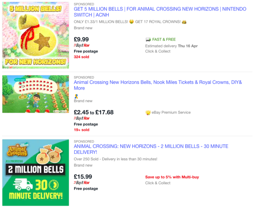This screenshot has height=207, width=253.
Task: Select the £15.99 price
Action: click(x=83, y=177)
